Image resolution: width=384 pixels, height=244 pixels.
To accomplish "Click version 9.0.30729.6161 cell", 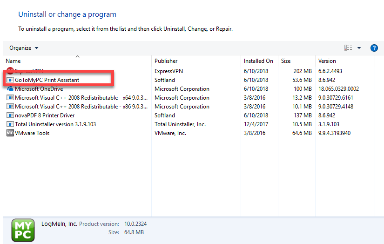I will pyautogui.click(x=336, y=97).
